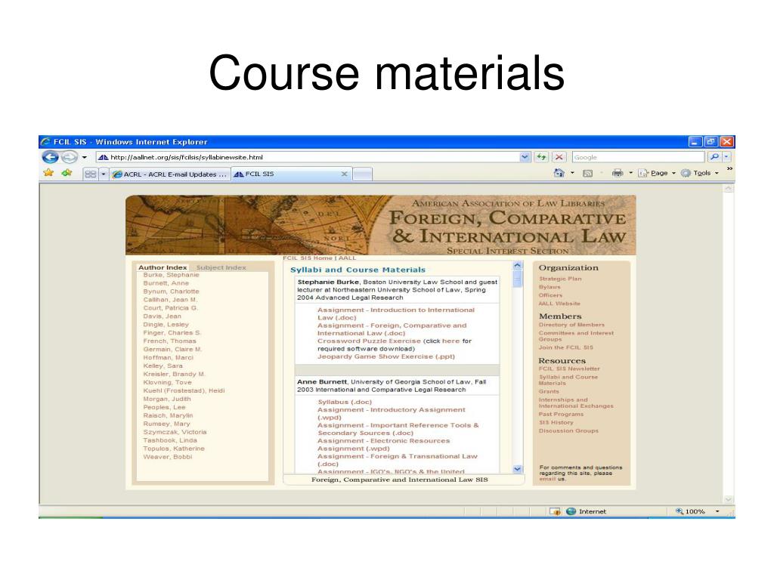The height and width of the screenshot is (580, 774).
Task: Run search with the magnifier icon
Action: (x=714, y=157)
